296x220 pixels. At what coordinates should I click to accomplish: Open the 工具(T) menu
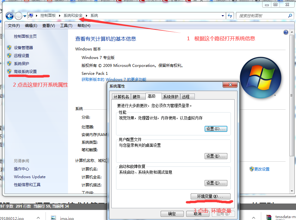66,26
